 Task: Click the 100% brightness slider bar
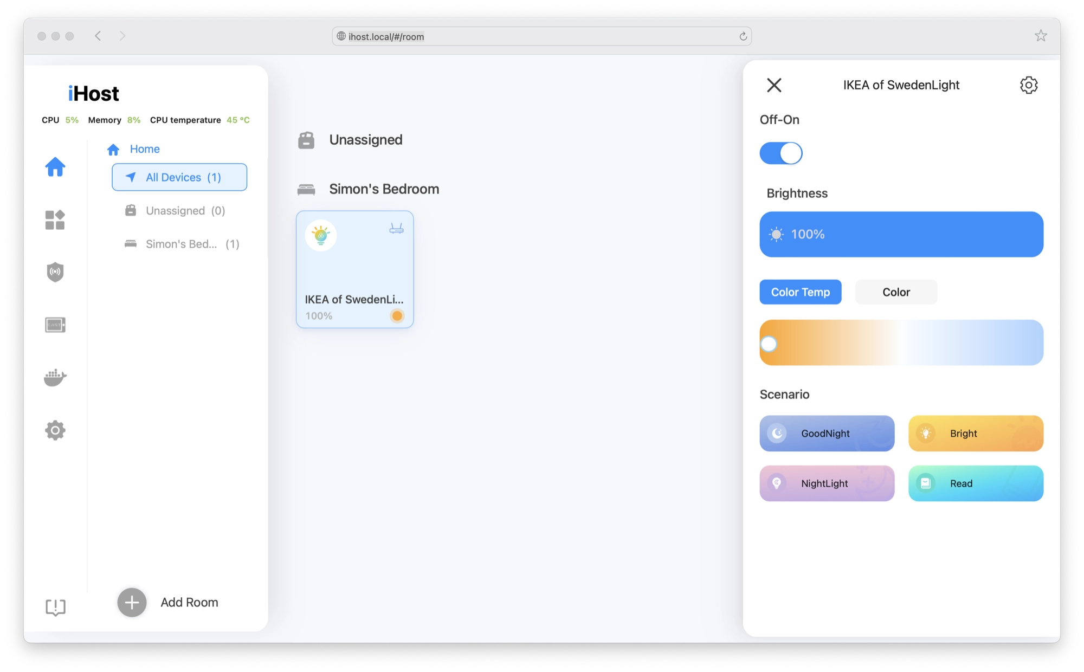click(901, 234)
